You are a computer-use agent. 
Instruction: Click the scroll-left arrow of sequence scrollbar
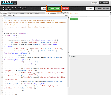(x=71, y=16)
